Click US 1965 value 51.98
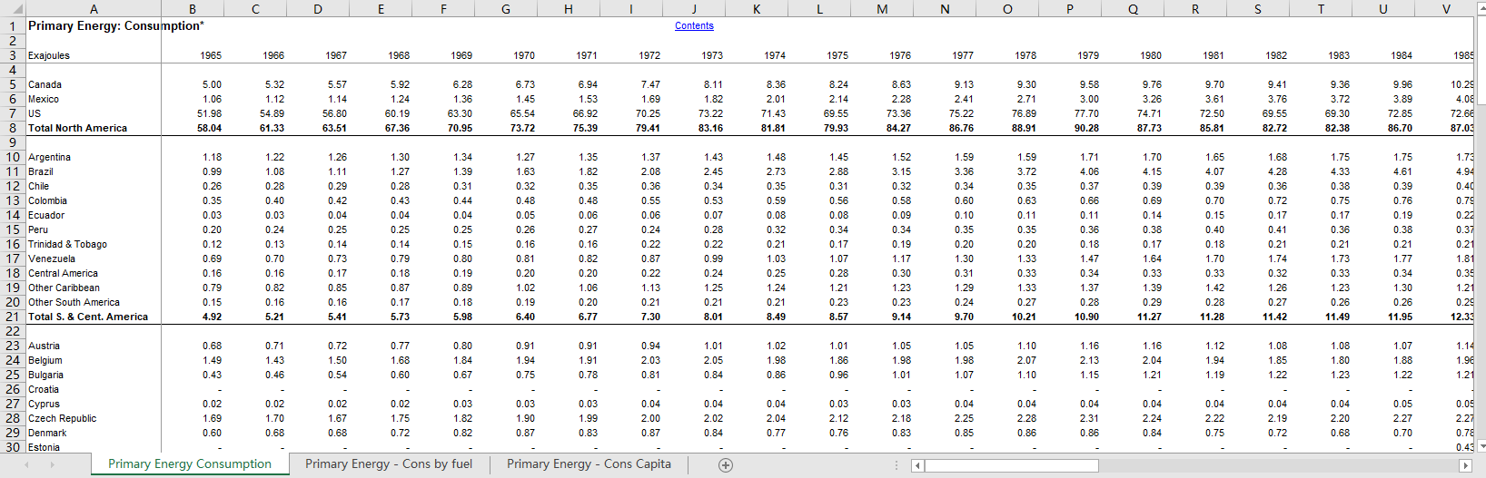 [x=209, y=113]
